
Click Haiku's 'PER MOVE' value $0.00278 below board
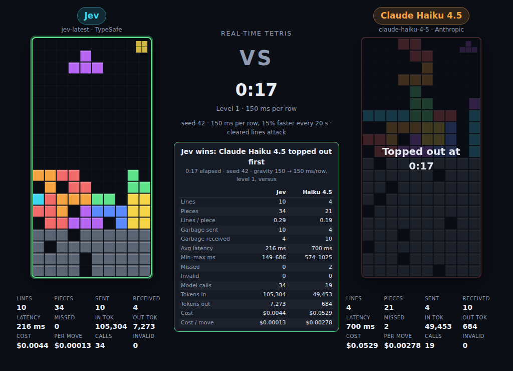pos(402,345)
